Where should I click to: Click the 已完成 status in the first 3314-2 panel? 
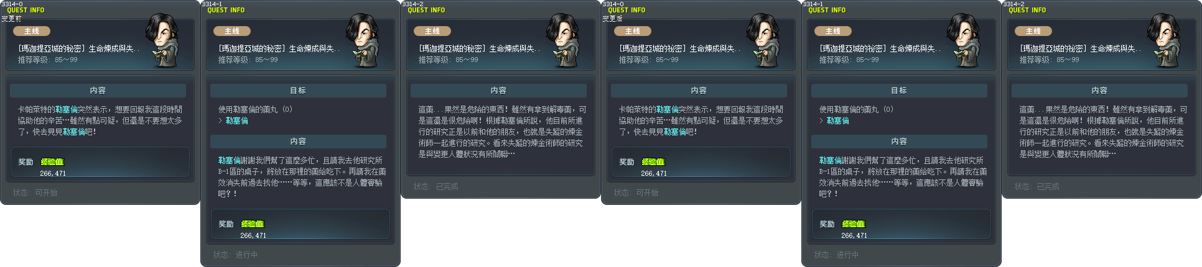point(447,187)
